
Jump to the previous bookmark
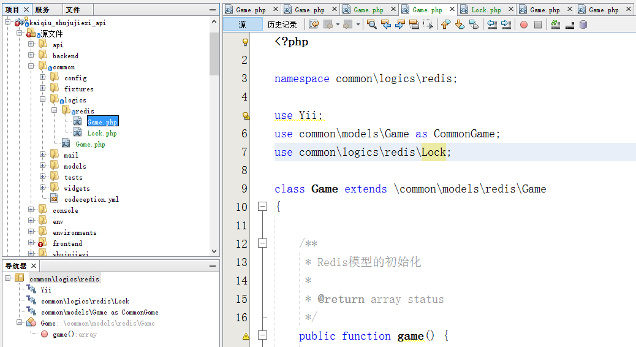pyautogui.click(x=445, y=25)
